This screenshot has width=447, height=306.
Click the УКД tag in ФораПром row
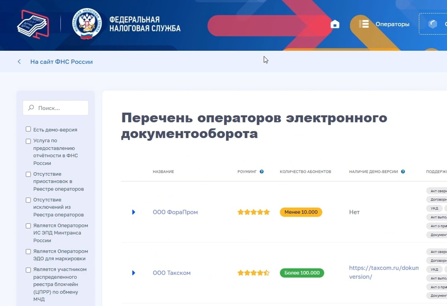[434, 208]
